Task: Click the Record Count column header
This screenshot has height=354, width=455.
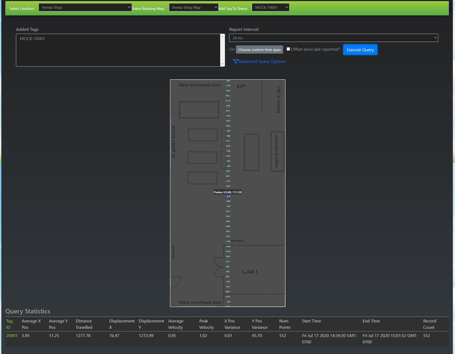Action: point(430,324)
